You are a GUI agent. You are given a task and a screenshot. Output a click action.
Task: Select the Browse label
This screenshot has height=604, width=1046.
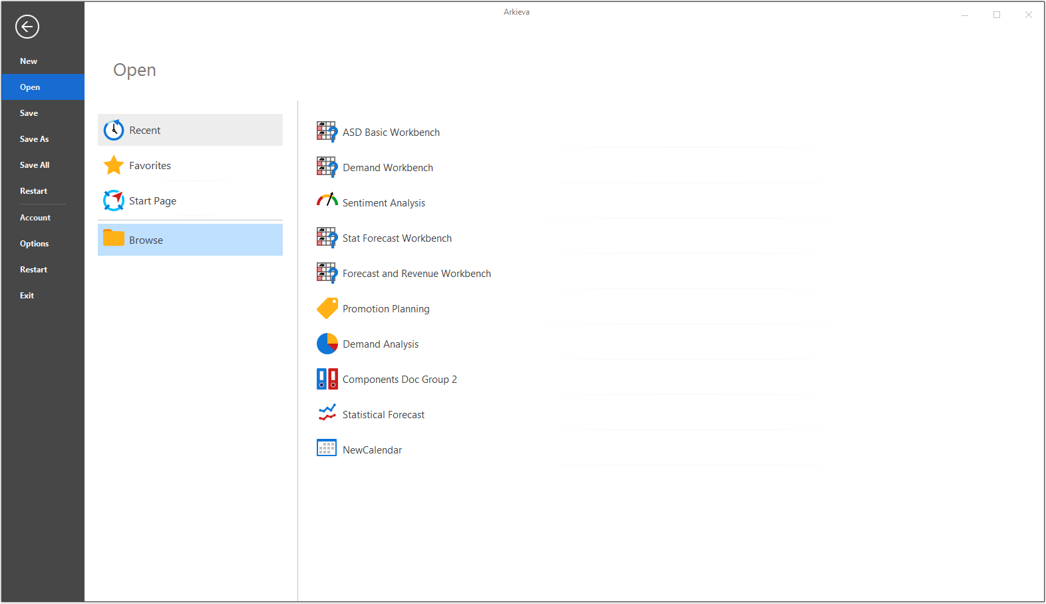(146, 240)
